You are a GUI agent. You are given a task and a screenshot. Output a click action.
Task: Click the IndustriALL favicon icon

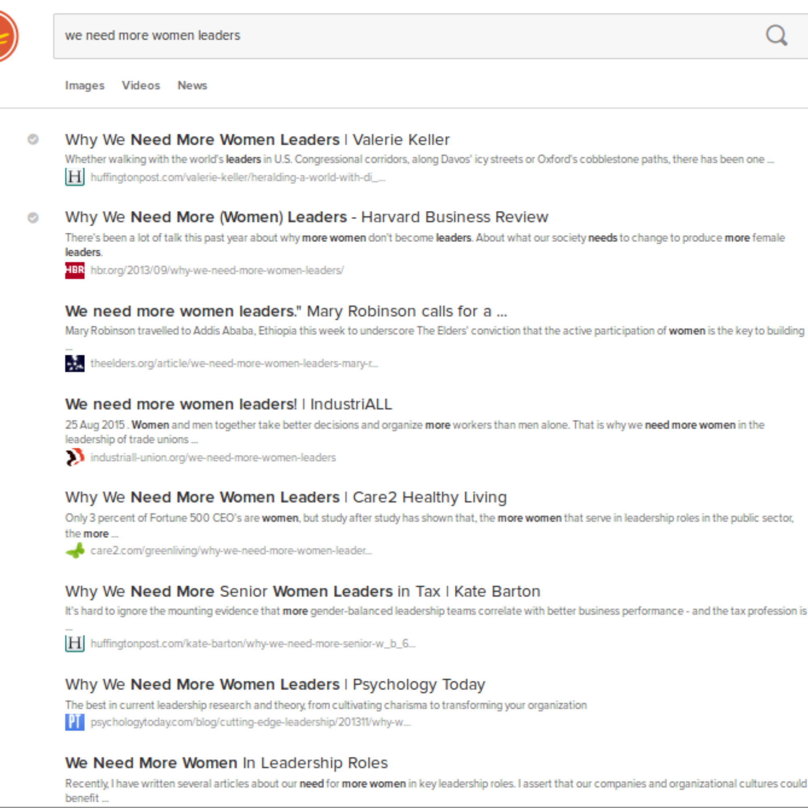tap(75, 457)
